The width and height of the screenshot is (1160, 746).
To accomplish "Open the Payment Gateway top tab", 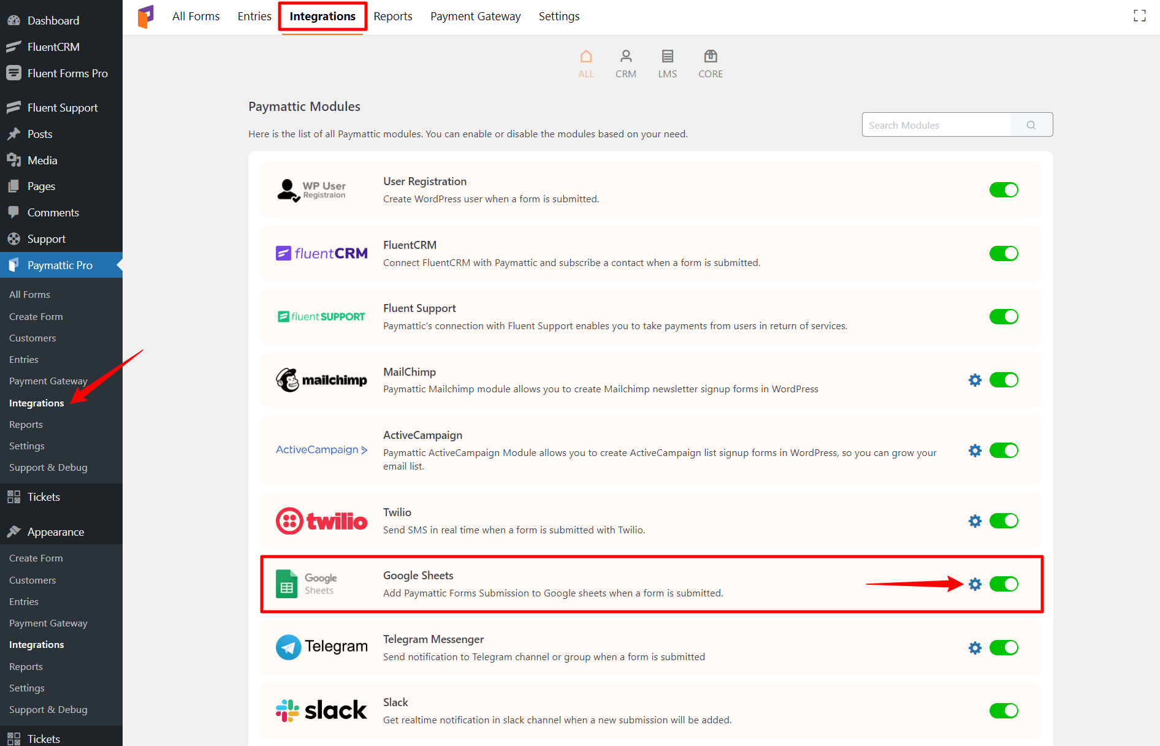I will tap(475, 17).
